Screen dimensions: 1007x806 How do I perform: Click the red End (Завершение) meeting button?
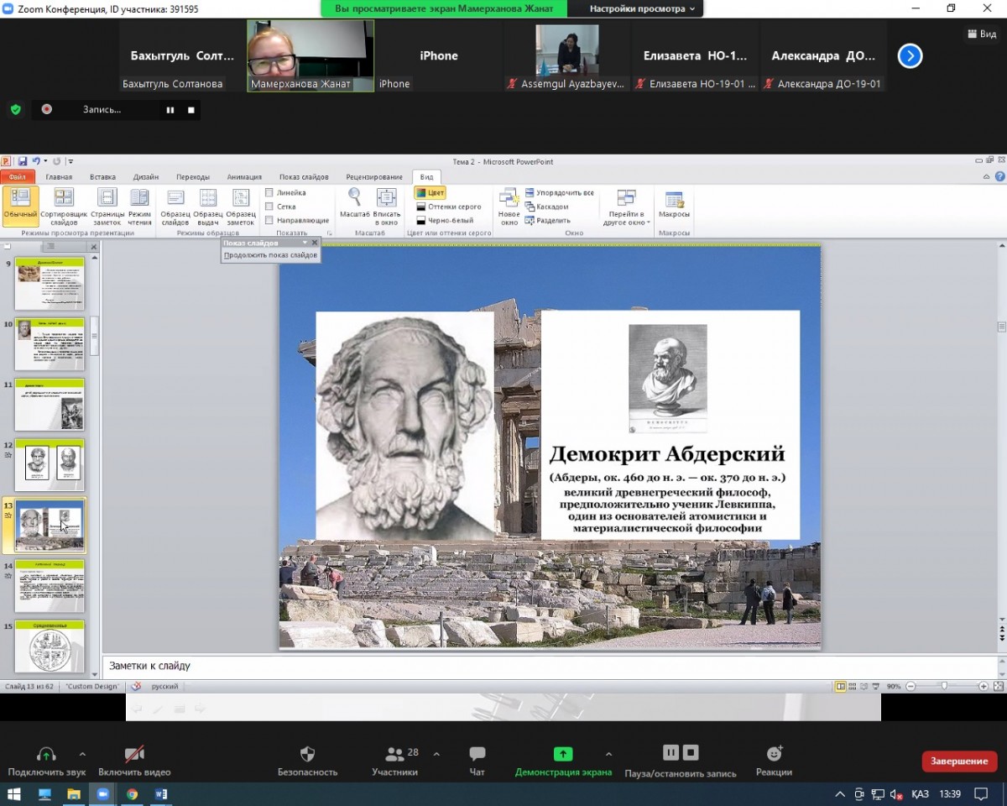point(959,761)
